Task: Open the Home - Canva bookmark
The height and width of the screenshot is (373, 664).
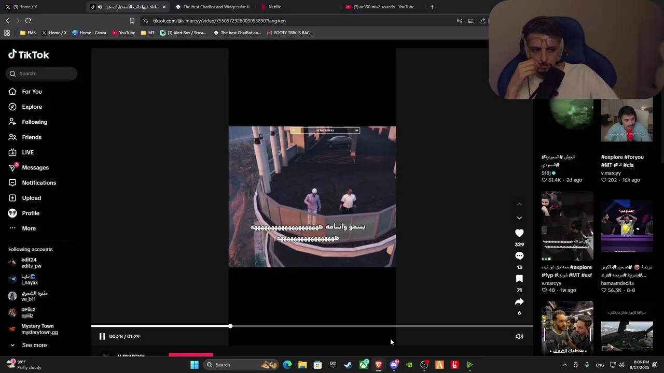Action: [x=89, y=33]
